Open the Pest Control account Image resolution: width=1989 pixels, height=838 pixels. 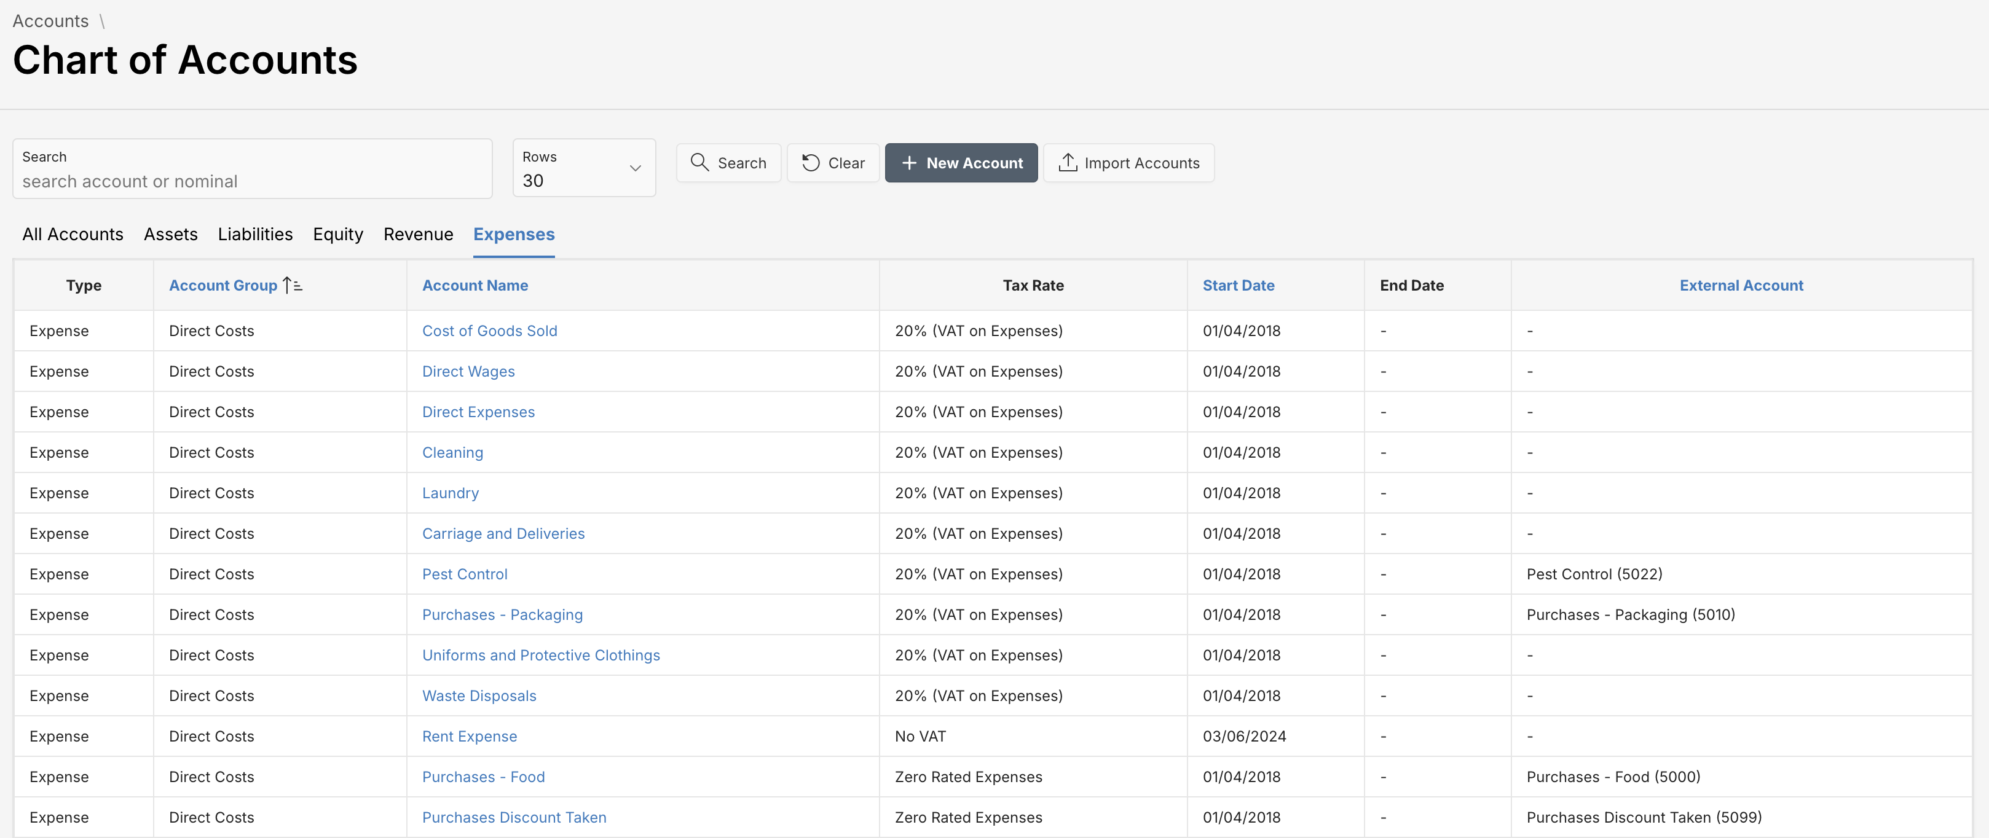pos(465,574)
